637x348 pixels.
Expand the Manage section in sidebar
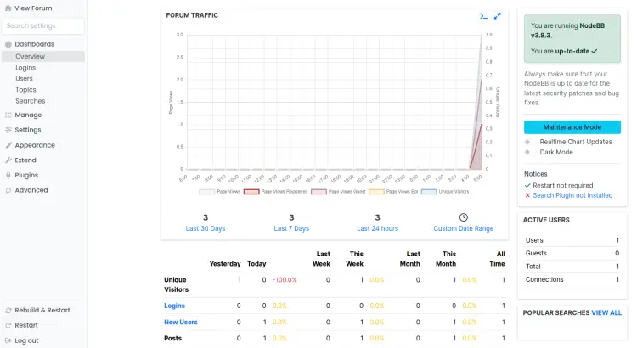point(27,115)
